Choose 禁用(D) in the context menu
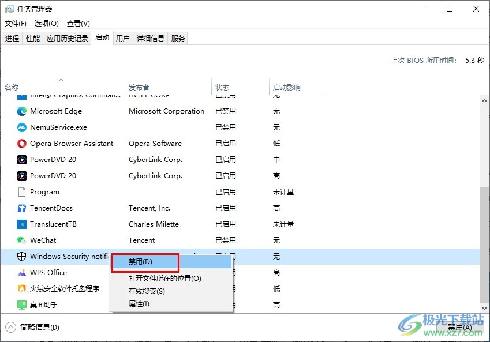Screen dimensions: 490x342 [x=171, y=262]
